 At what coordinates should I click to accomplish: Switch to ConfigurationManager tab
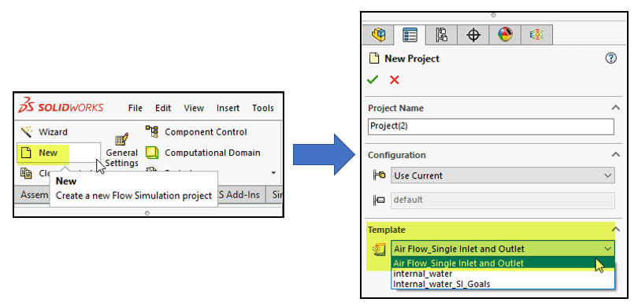point(441,35)
